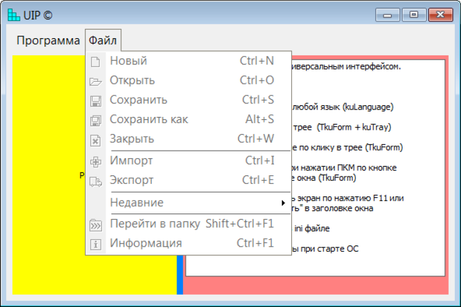Click the New document icon beside Новый
This screenshot has width=461, height=307.
pyautogui.click(x=95, y=61)
